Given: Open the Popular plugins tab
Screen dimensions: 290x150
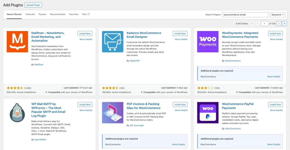Looking at the screenshot, I should (x=42, y=14).
